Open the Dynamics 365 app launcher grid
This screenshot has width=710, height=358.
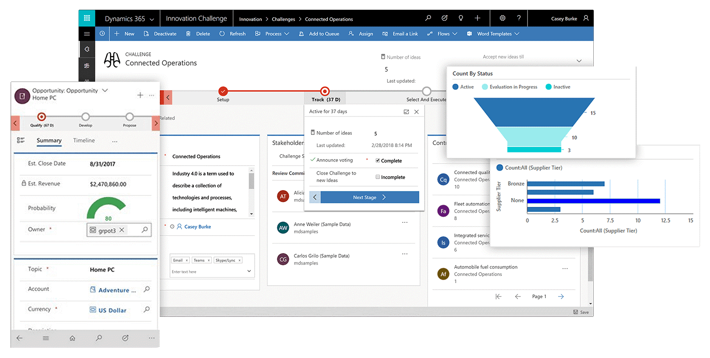coord(87,18)
